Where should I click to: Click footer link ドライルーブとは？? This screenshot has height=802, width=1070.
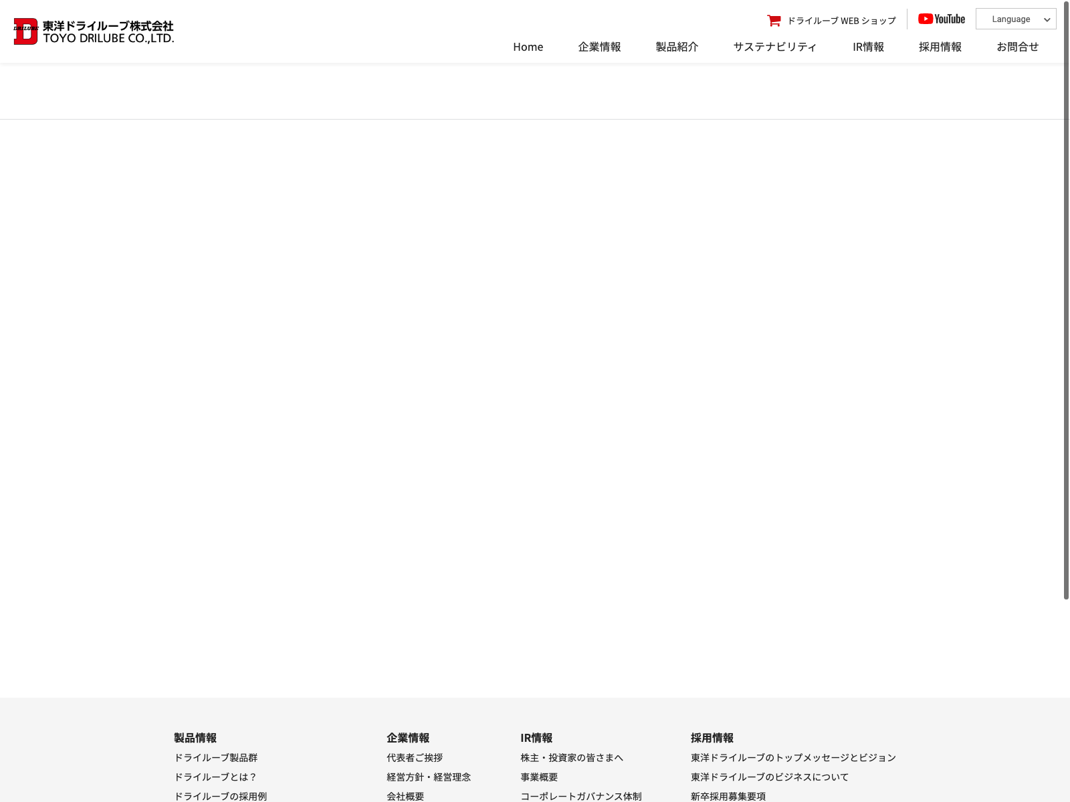pos(215,777)
